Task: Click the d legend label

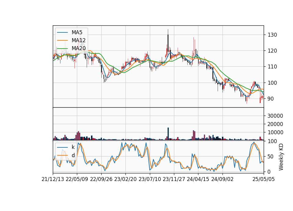Action: 73,155
